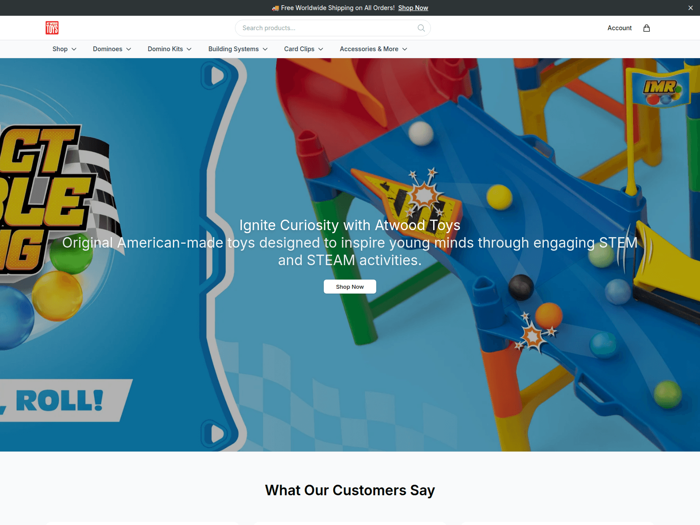Click the Atwood Toys logo
The image size is (700, 525).
52,28
